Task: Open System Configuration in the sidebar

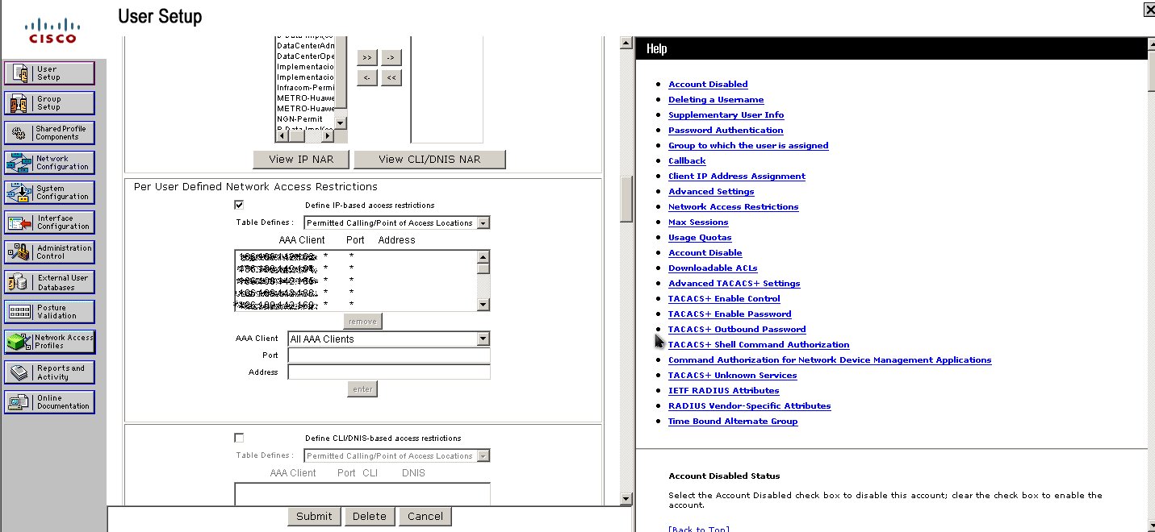Action: tap(49, 193)
